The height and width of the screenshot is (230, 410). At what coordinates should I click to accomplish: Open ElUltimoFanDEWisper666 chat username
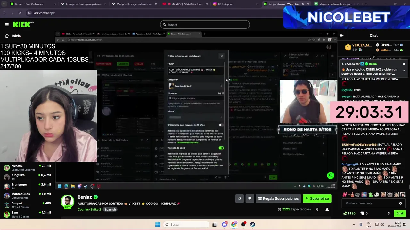pyautogui.click(x=359, y=145)
